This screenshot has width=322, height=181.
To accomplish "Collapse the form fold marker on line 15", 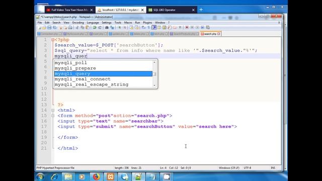I will tap(53, 116).
